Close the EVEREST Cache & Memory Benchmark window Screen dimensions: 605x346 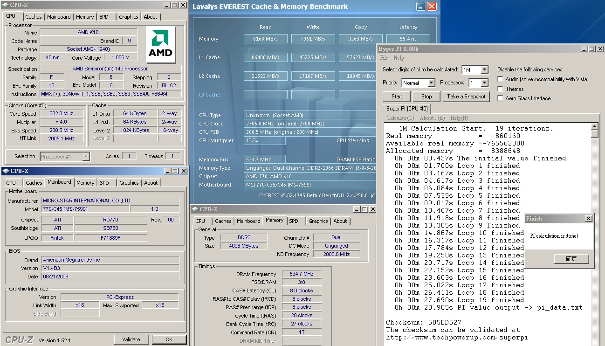[432, 7]
